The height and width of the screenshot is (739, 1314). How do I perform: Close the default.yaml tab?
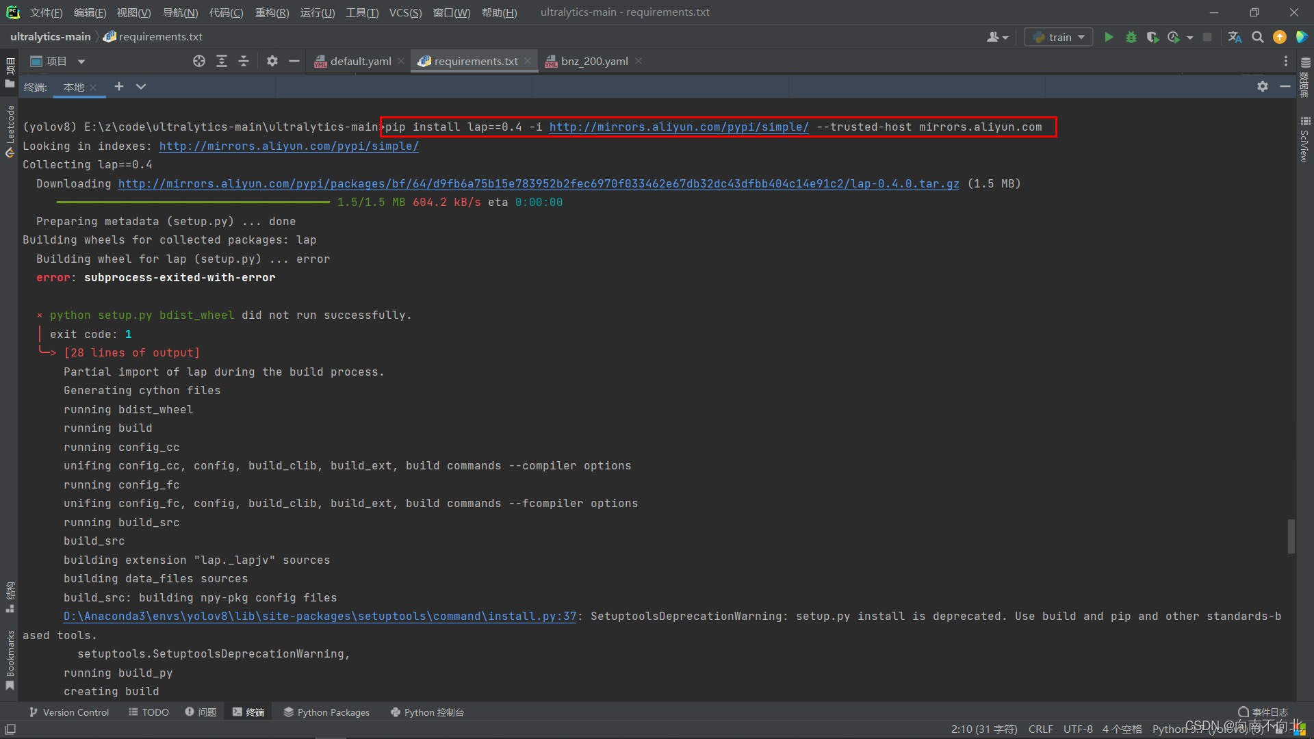click(401, 61)
